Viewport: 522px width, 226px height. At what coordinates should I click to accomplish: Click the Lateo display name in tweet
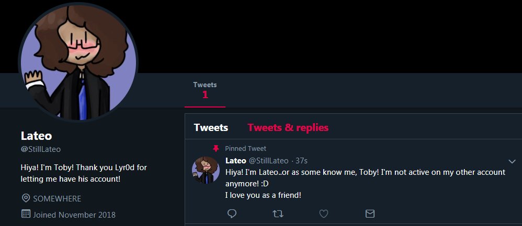pyautogui.click(x=236, y=161)
